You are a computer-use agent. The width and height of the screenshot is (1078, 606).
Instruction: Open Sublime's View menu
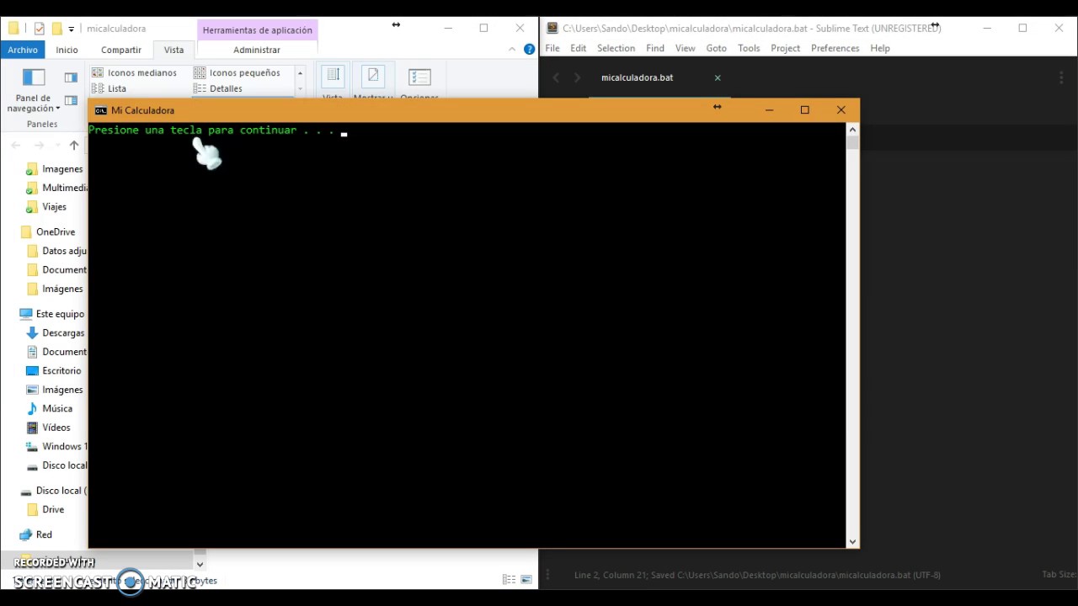pos(686,48)
